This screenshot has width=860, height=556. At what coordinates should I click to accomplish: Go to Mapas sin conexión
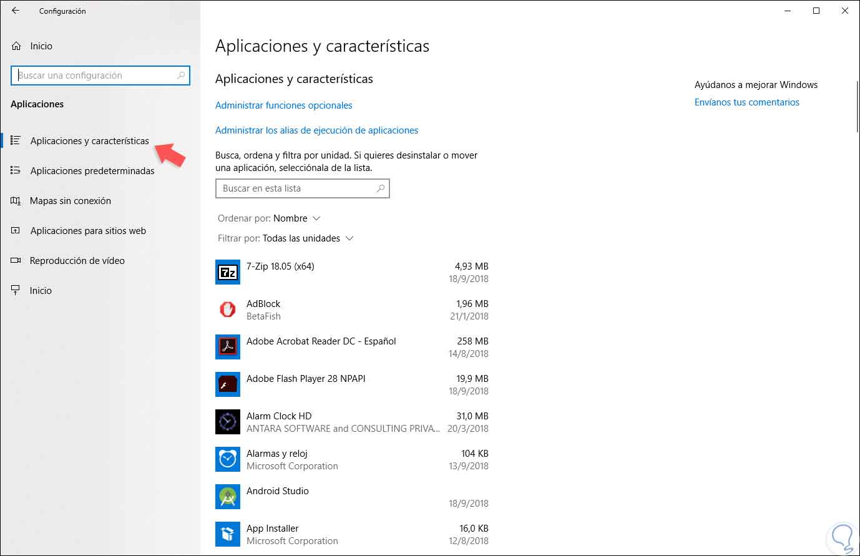coord(70,200)
